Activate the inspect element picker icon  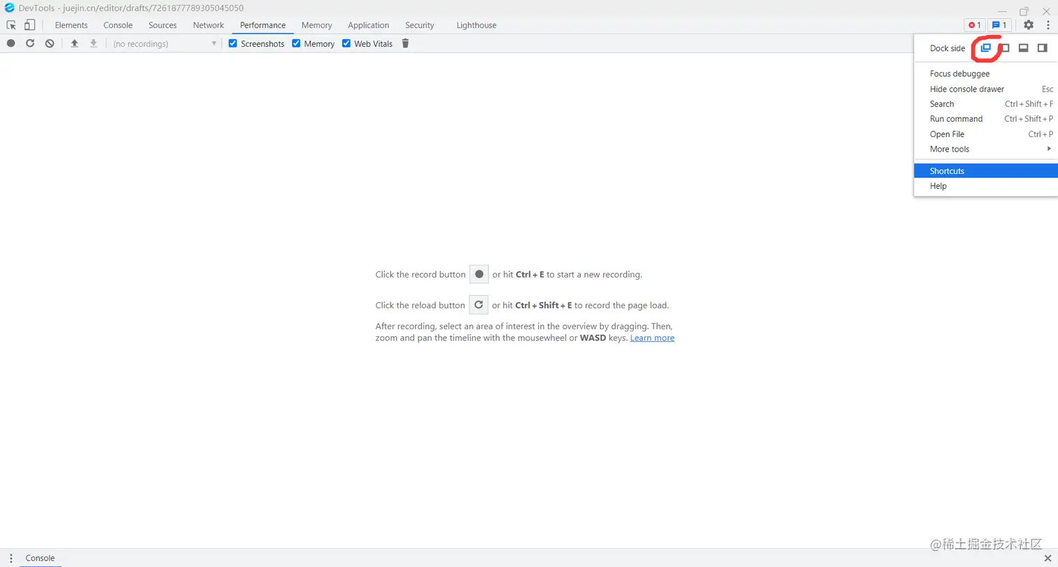click(x=11, y=25)
